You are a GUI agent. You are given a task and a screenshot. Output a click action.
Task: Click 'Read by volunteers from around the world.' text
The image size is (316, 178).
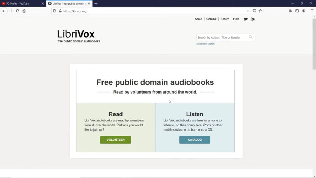pyautogui.click(x=155, y=92)
